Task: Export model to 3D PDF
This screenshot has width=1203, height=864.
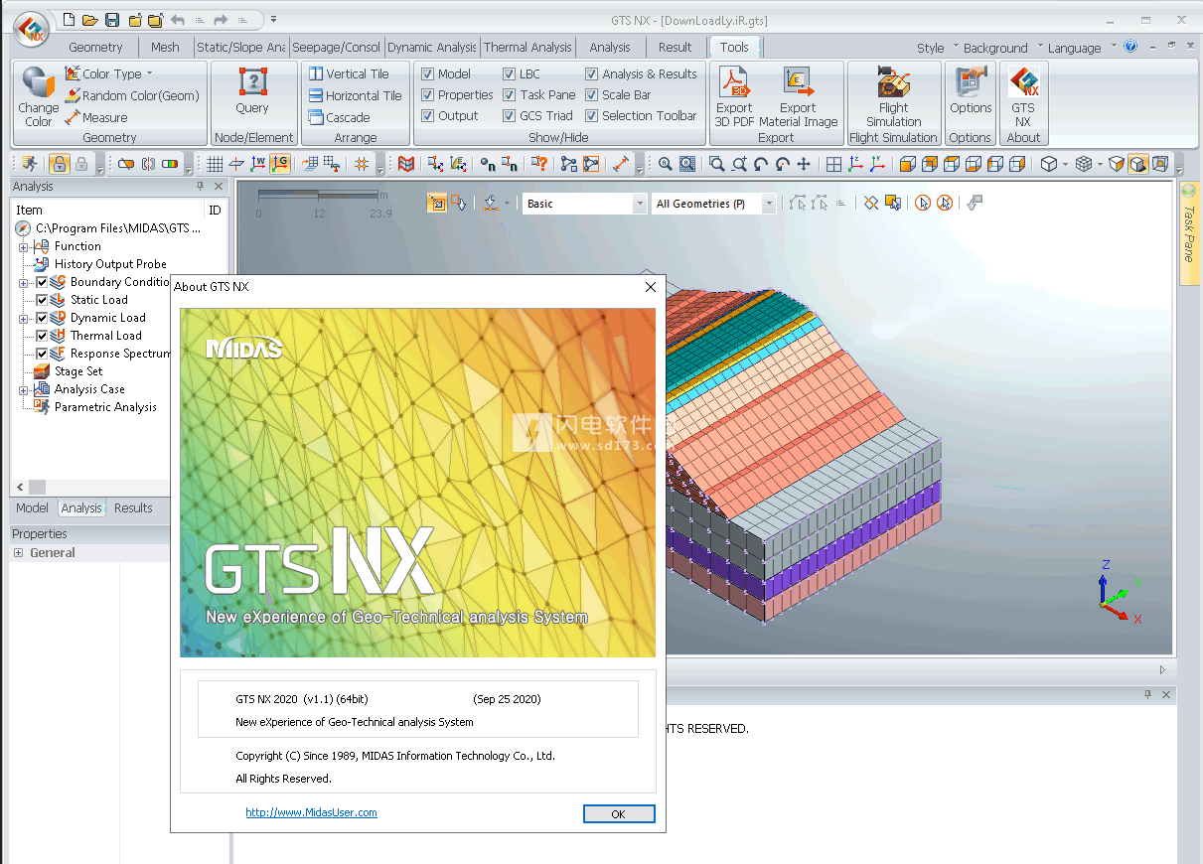Action: coord(734,96)
